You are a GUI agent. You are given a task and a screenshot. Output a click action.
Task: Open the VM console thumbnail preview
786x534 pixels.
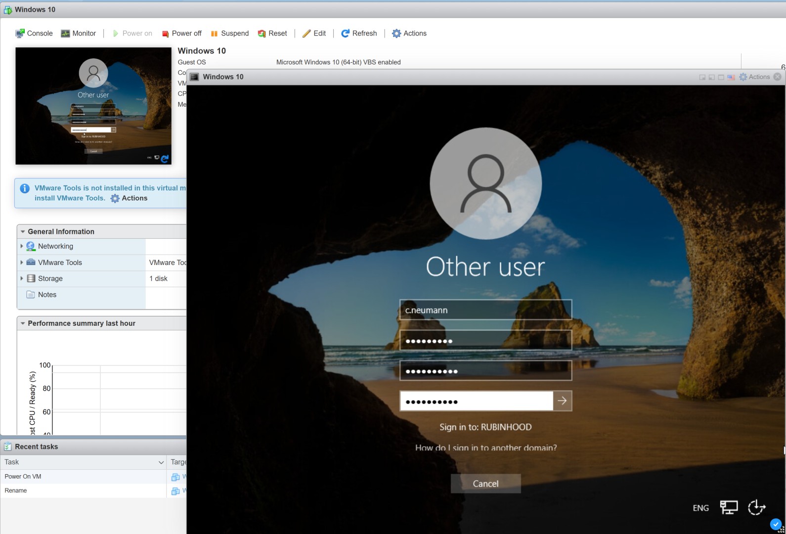tap(93, 106)
